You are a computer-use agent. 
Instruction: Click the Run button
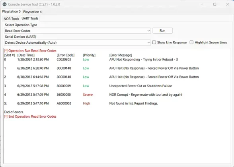(x=162, y=31)
